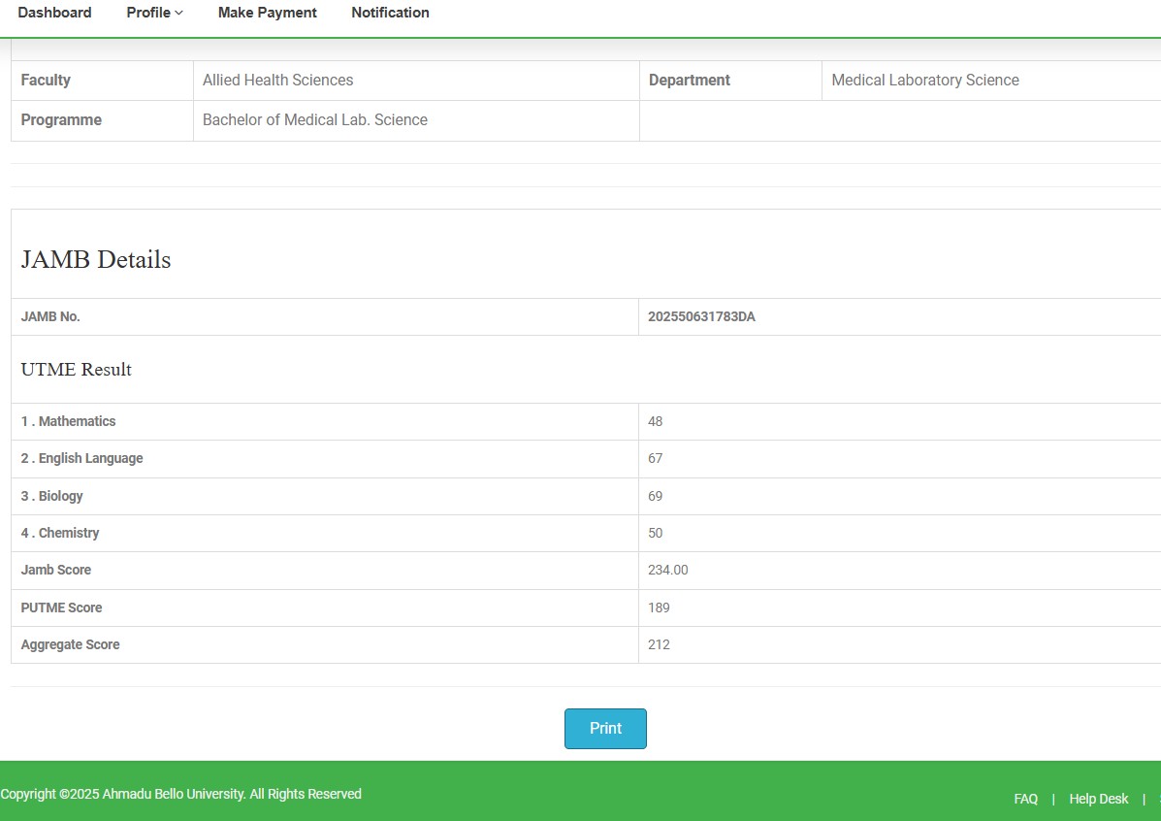Select the Aggregate Score value 212
Screen dimensions: 1161x821
pos(660,644)
